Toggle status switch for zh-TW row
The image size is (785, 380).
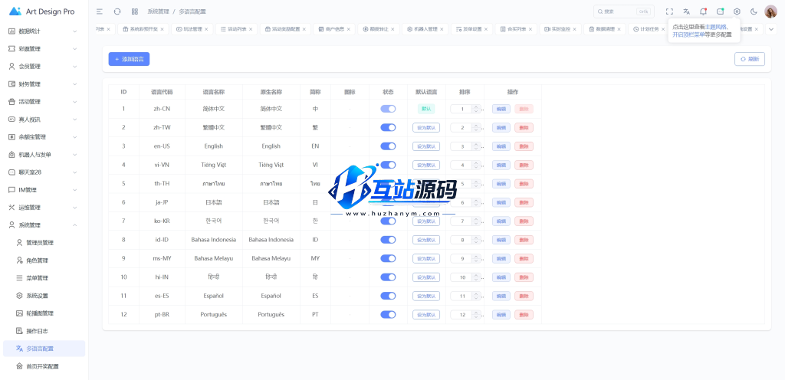point(388,127)
